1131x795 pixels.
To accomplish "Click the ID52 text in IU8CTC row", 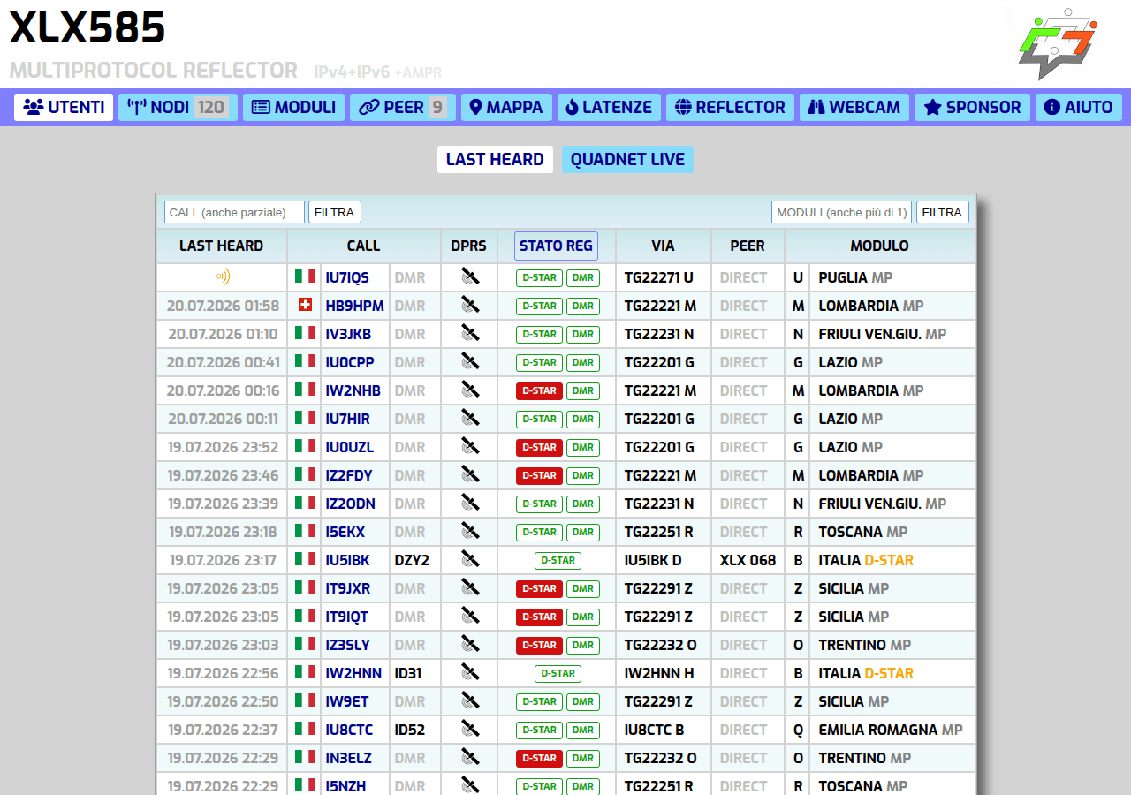I will tap(410, 730).
